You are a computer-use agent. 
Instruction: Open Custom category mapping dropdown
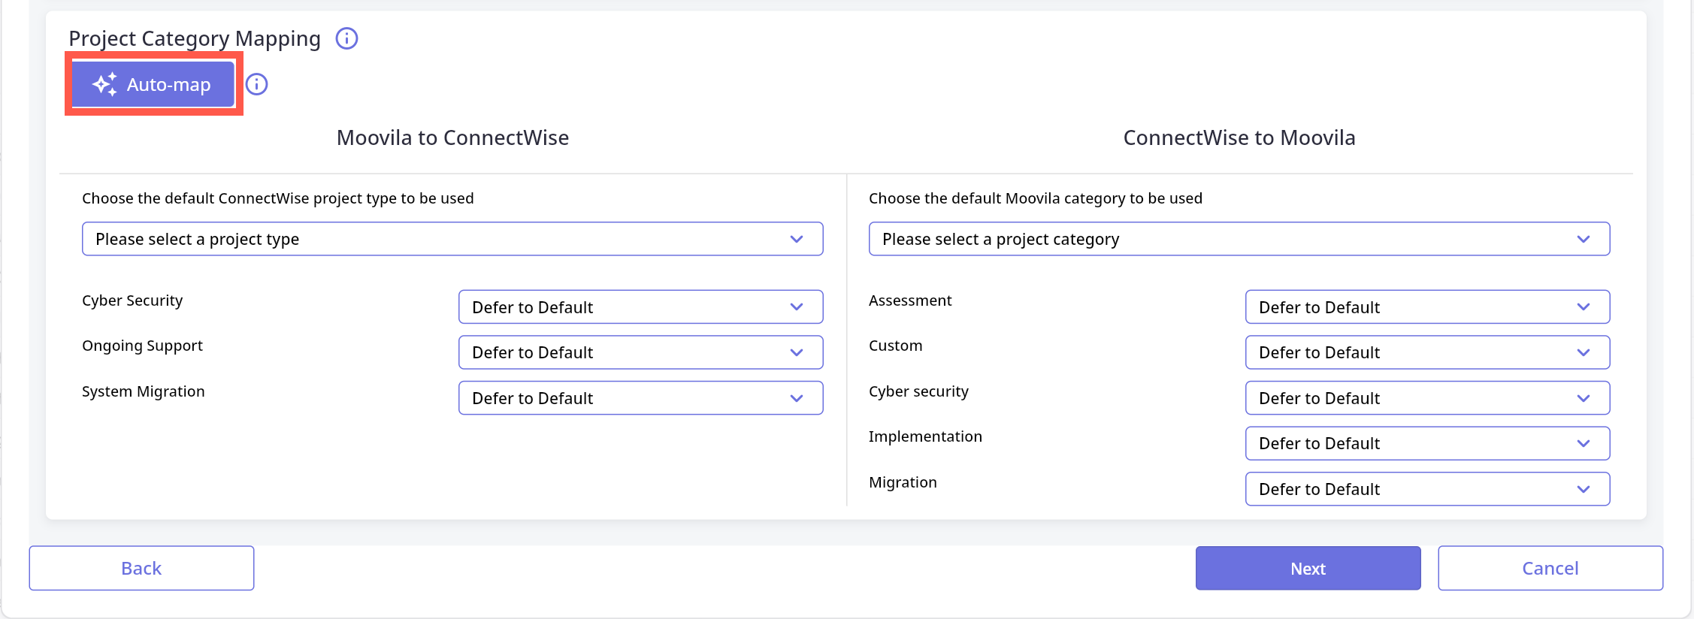(1426, 352)
